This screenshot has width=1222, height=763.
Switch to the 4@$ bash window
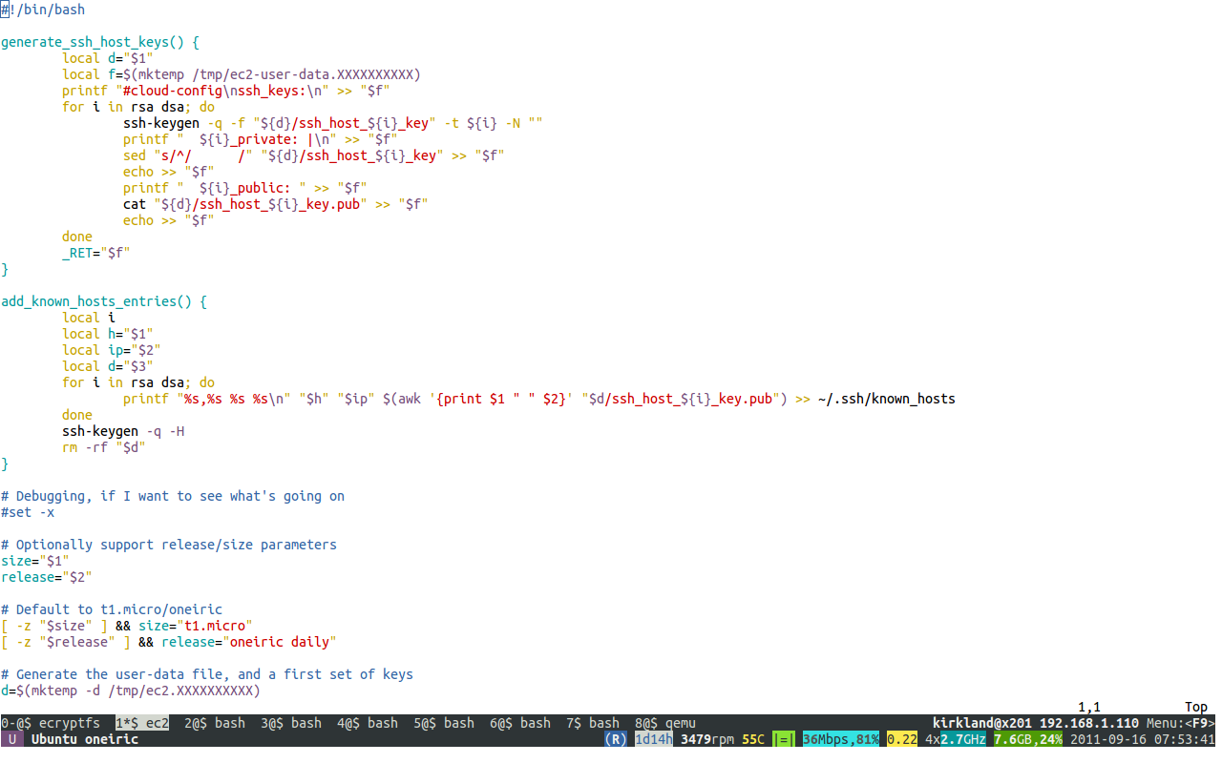[368, 723]
